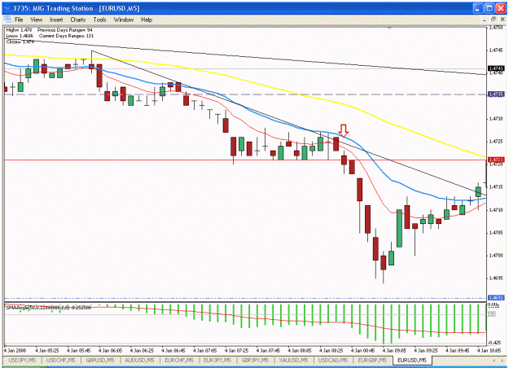This screenshot has width=509, height=368.
Task: Open the Insert menu
Action: tap(56, 20)
